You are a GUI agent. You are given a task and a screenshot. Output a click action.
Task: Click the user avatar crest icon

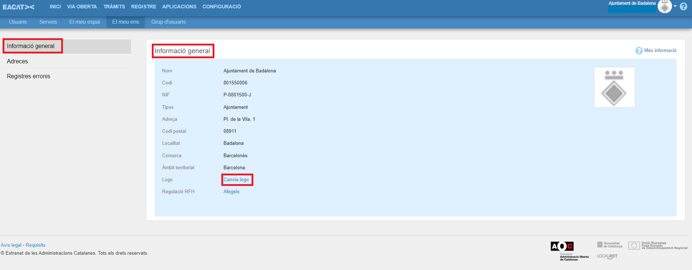pyautogui.click(x=665, y=7)
